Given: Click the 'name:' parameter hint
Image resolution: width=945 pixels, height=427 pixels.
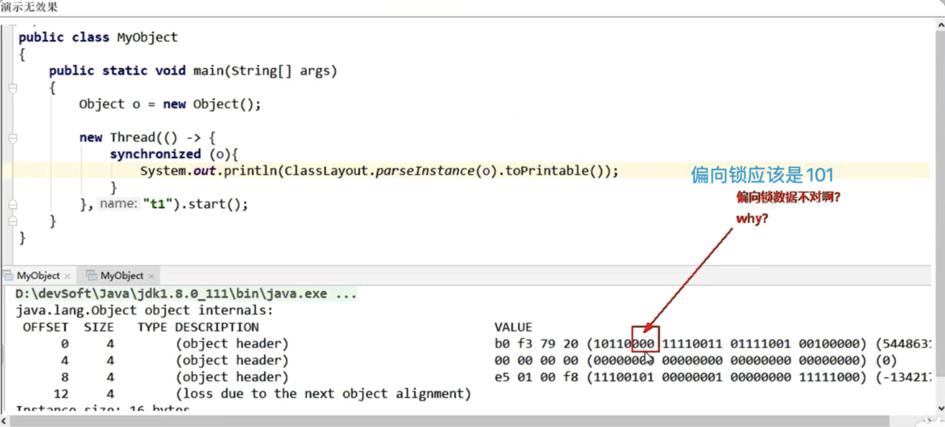Looking at the screenshot, I should click(118, 203).
